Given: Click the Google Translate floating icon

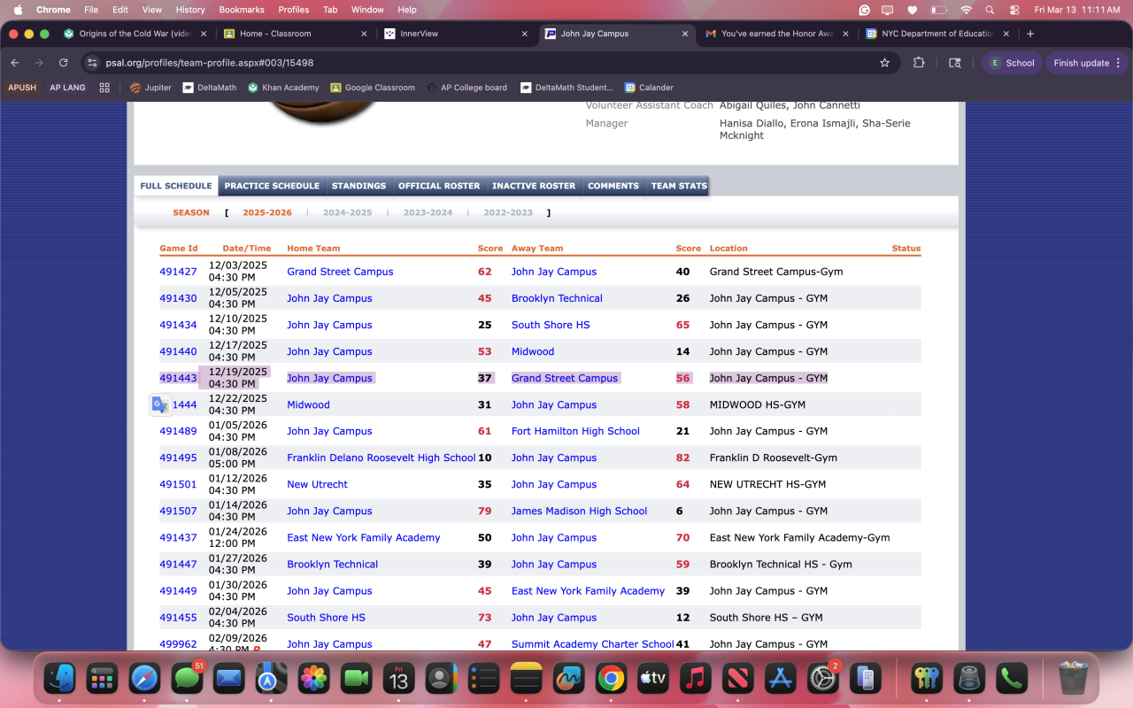Looking at the screenshot, I should (x=160, y=405).
